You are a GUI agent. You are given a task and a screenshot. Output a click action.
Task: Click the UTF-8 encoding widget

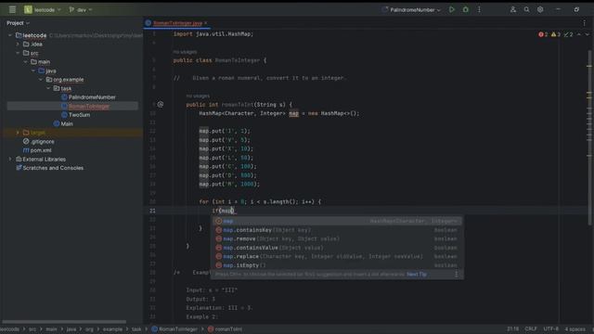pyautogui.click(x=550, y=328)
